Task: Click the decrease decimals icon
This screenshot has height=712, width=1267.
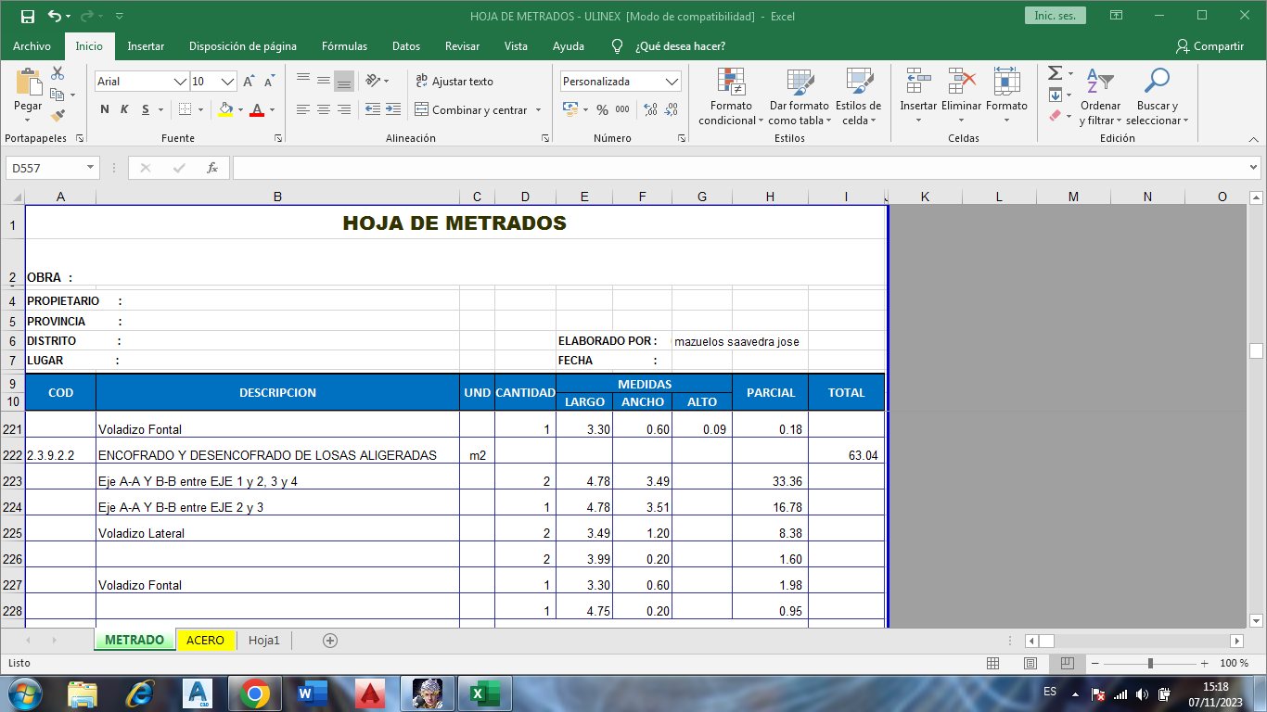Action: [672, 109]
